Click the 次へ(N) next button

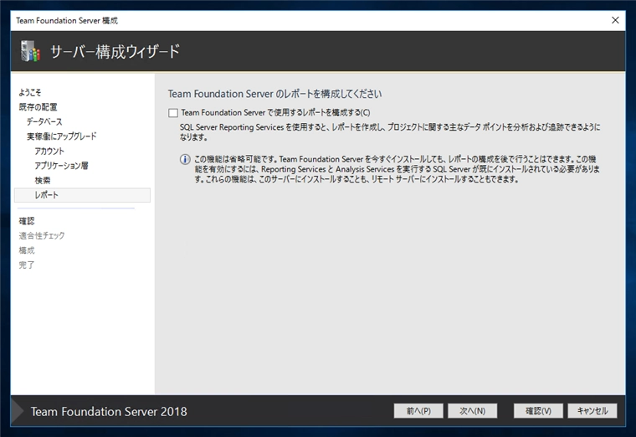pos(473,410)
